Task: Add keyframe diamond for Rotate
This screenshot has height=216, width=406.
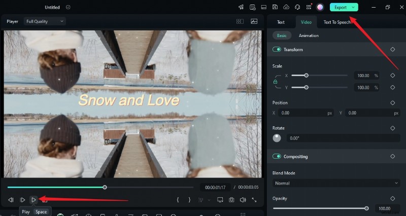Action: [x=392, y=128]
